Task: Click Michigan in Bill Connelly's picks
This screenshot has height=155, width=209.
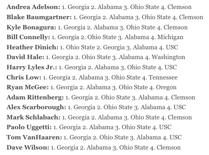Action: [x=170, y=37]
